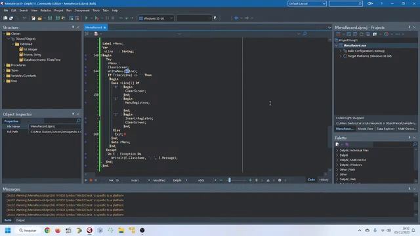Open the Delphi language dropdown in status bar
The image size is (420, 236).
186,180
